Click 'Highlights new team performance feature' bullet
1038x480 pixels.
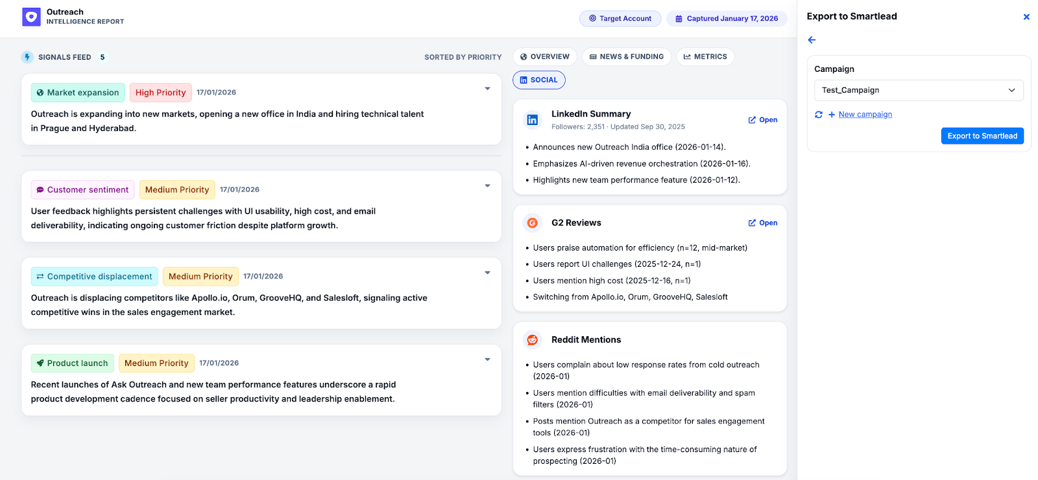(x=636, y=180)
